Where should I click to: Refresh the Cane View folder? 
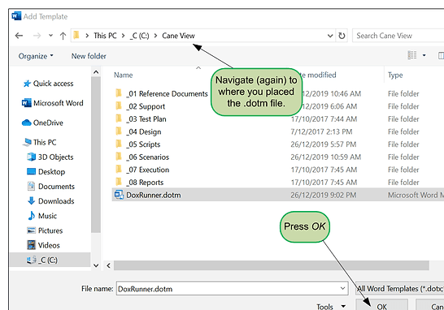(x=342, y=36)
